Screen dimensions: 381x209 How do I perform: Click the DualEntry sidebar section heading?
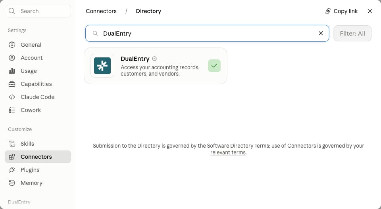[x=19, y=202]
